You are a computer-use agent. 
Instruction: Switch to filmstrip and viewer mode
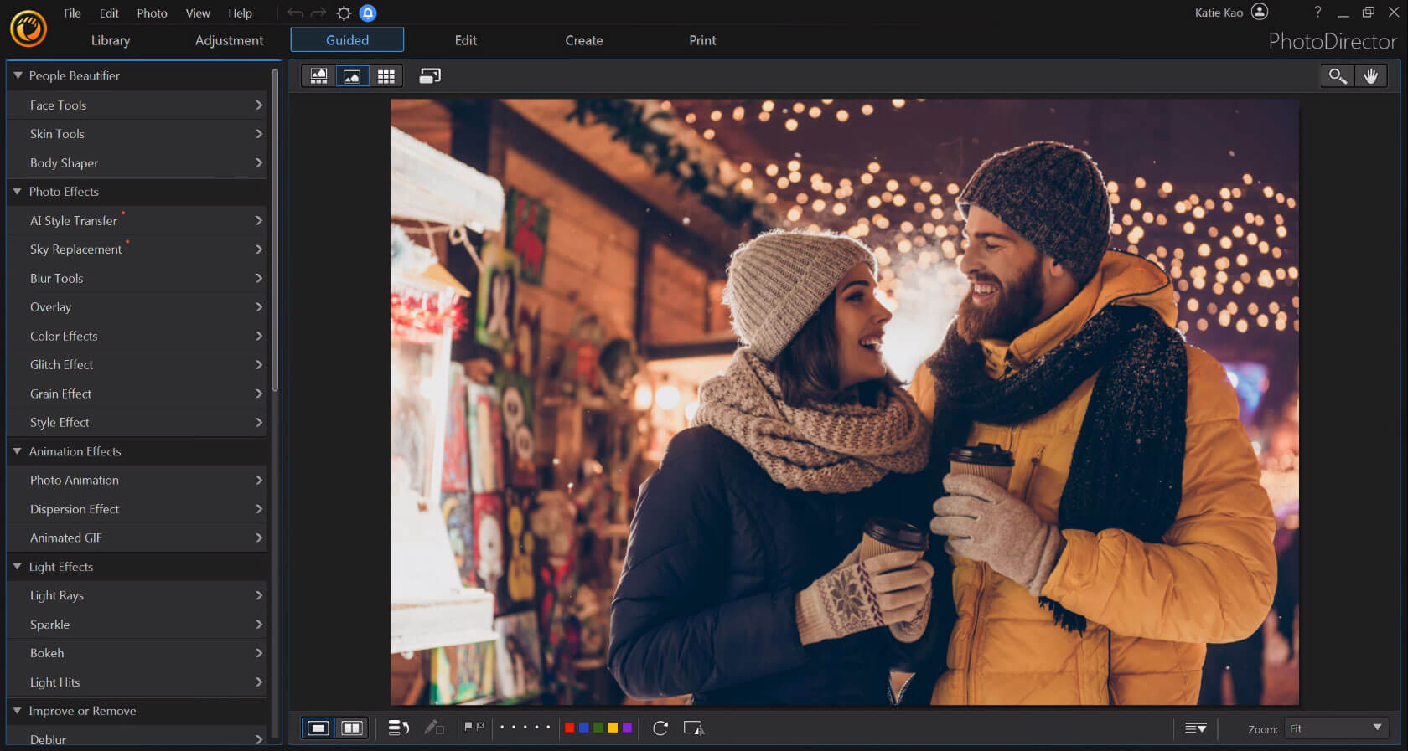pos(318,76)
